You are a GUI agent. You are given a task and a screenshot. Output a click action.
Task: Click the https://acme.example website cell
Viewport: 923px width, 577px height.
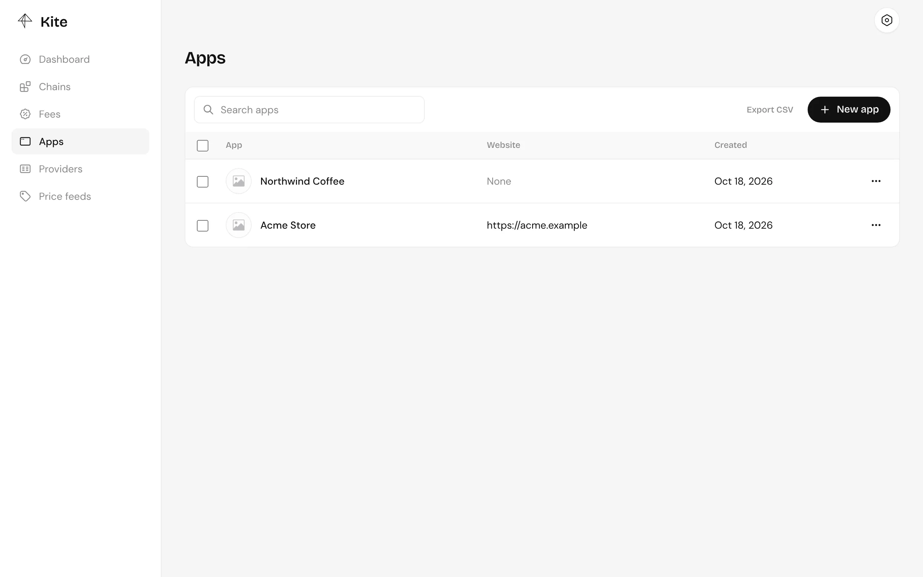pos(536,225)
